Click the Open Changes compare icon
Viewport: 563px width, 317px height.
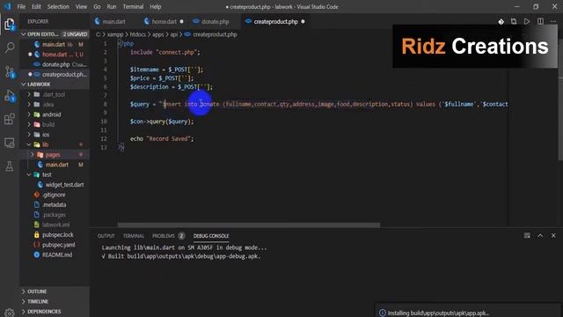(x=514, y=21)
